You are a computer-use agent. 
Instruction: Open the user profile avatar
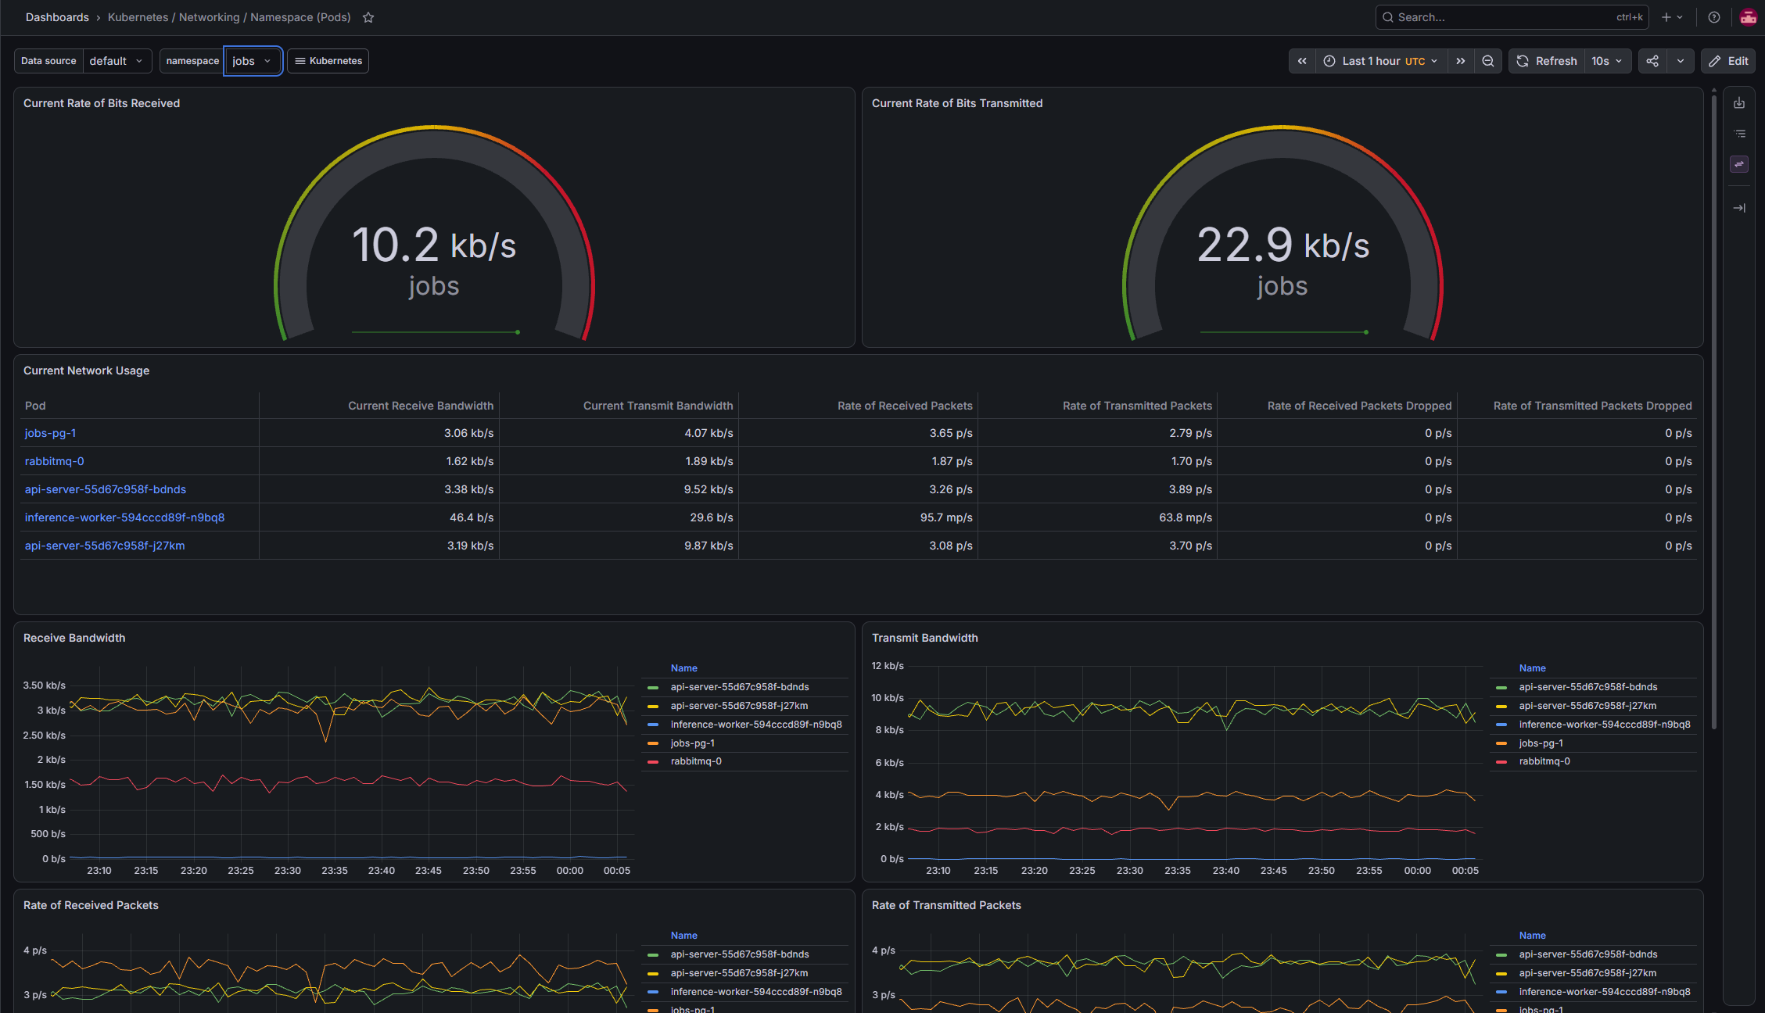pyautogui.click(x=1748, y=17)
